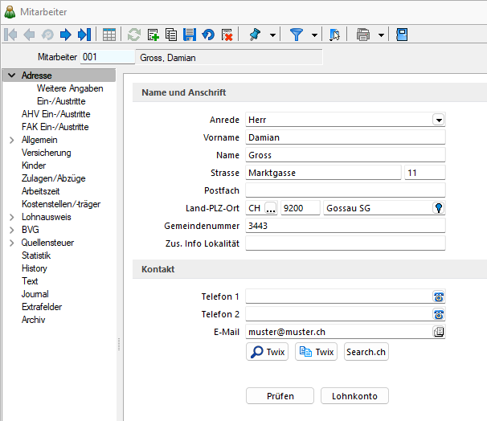Viewport: 487px width, 421px height.
Task: Click the Search.ch button
Action: tap(366, 352)
